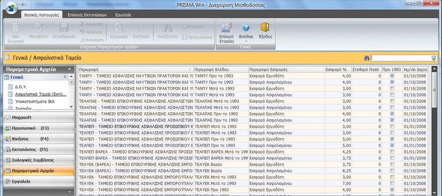
Task: Sort by the Εισφορά % column header
Action: click(338, 69)
